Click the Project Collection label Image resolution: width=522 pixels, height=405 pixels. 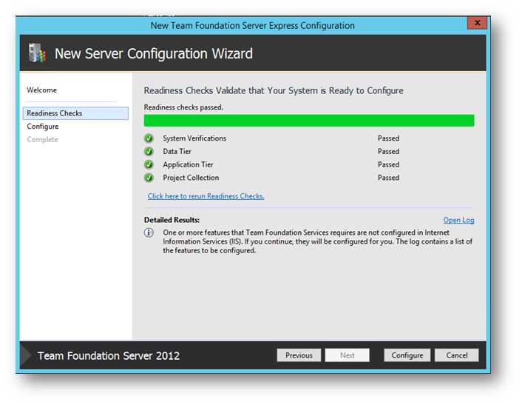click(191, 178)
